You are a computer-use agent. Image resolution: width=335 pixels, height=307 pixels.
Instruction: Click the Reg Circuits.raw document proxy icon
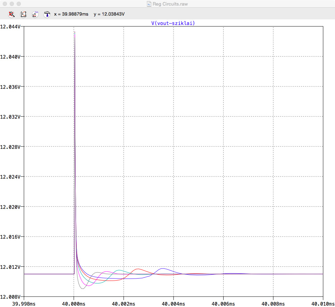(x=149, y=4)
